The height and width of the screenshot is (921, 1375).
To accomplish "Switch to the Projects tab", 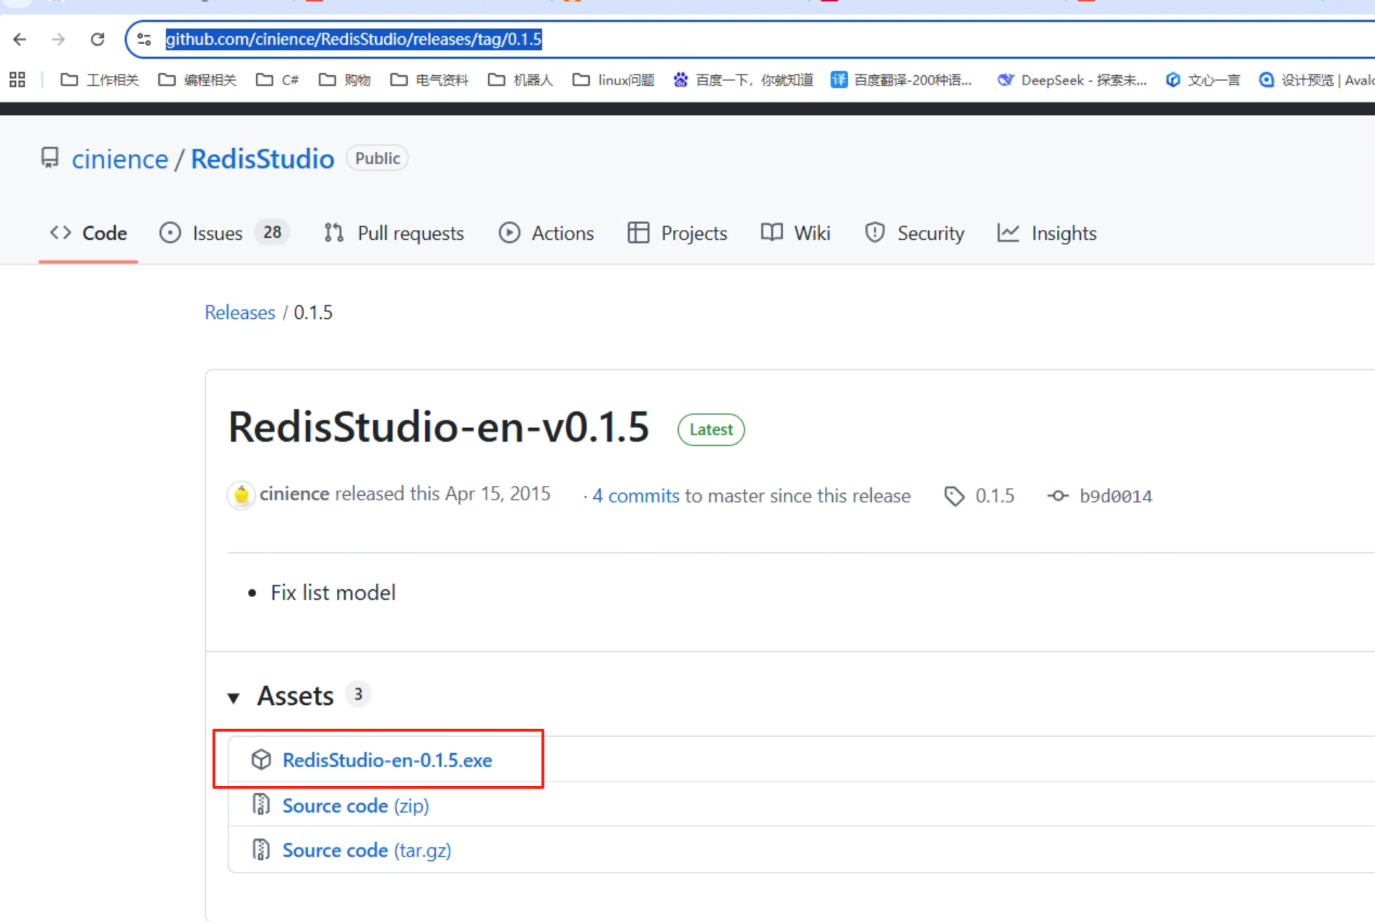I will pyautogui.click(x=677, y=233).
